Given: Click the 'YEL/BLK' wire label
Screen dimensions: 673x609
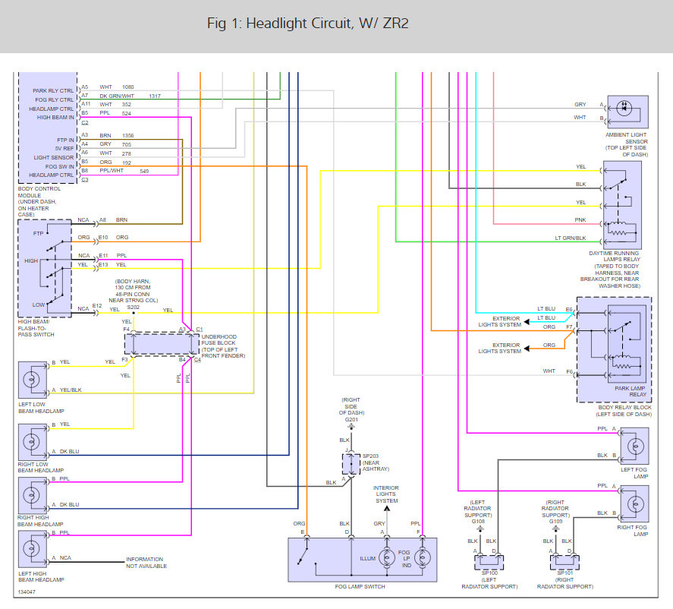Looking at the screenshot, I should click(x=71, y=390).
